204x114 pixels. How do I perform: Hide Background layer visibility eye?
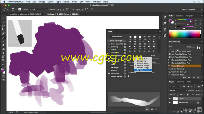(x=170, y=103)
